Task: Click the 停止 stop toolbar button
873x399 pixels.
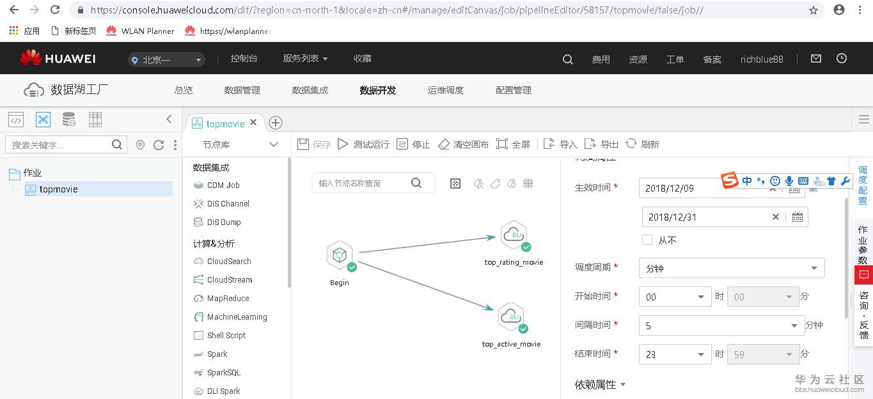Action: pyautogui.click(x=413, y=144)
